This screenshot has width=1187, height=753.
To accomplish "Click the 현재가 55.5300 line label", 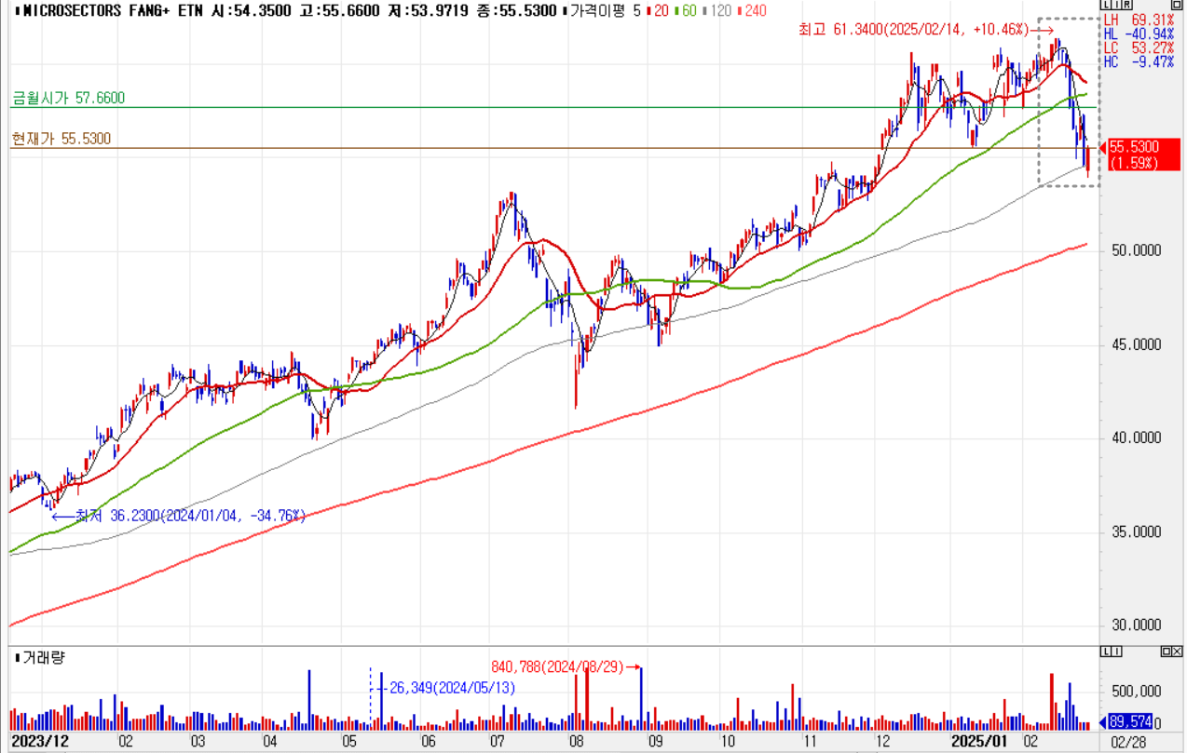I will [x=61, y=139].
